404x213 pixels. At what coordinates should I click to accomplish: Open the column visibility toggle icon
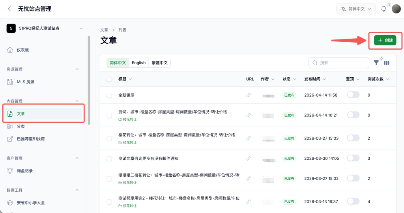click(x=387, y=63)
